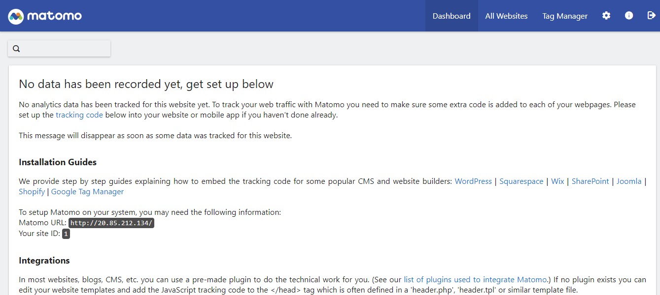Open the Shopify guide link
This screenshot has height=295, width=660.
tap(32, 192)
